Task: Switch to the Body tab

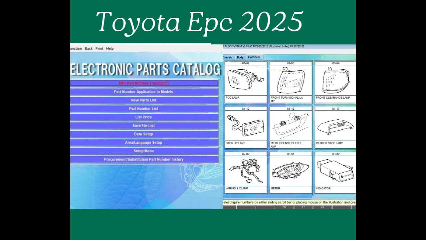Action: coord(240,57)
